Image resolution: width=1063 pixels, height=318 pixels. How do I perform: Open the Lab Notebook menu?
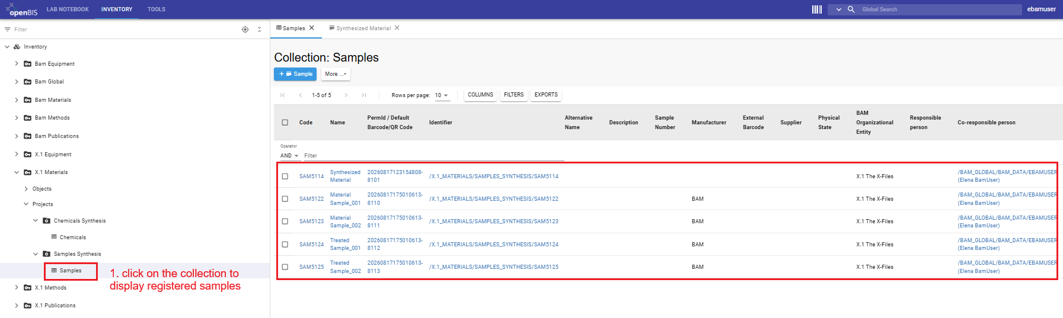(x=68, y=9)
